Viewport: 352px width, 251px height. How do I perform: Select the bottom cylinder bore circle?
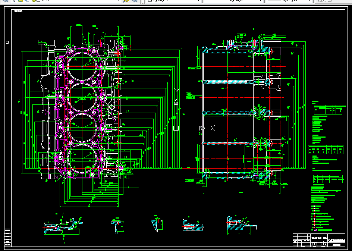pos(82,159)
